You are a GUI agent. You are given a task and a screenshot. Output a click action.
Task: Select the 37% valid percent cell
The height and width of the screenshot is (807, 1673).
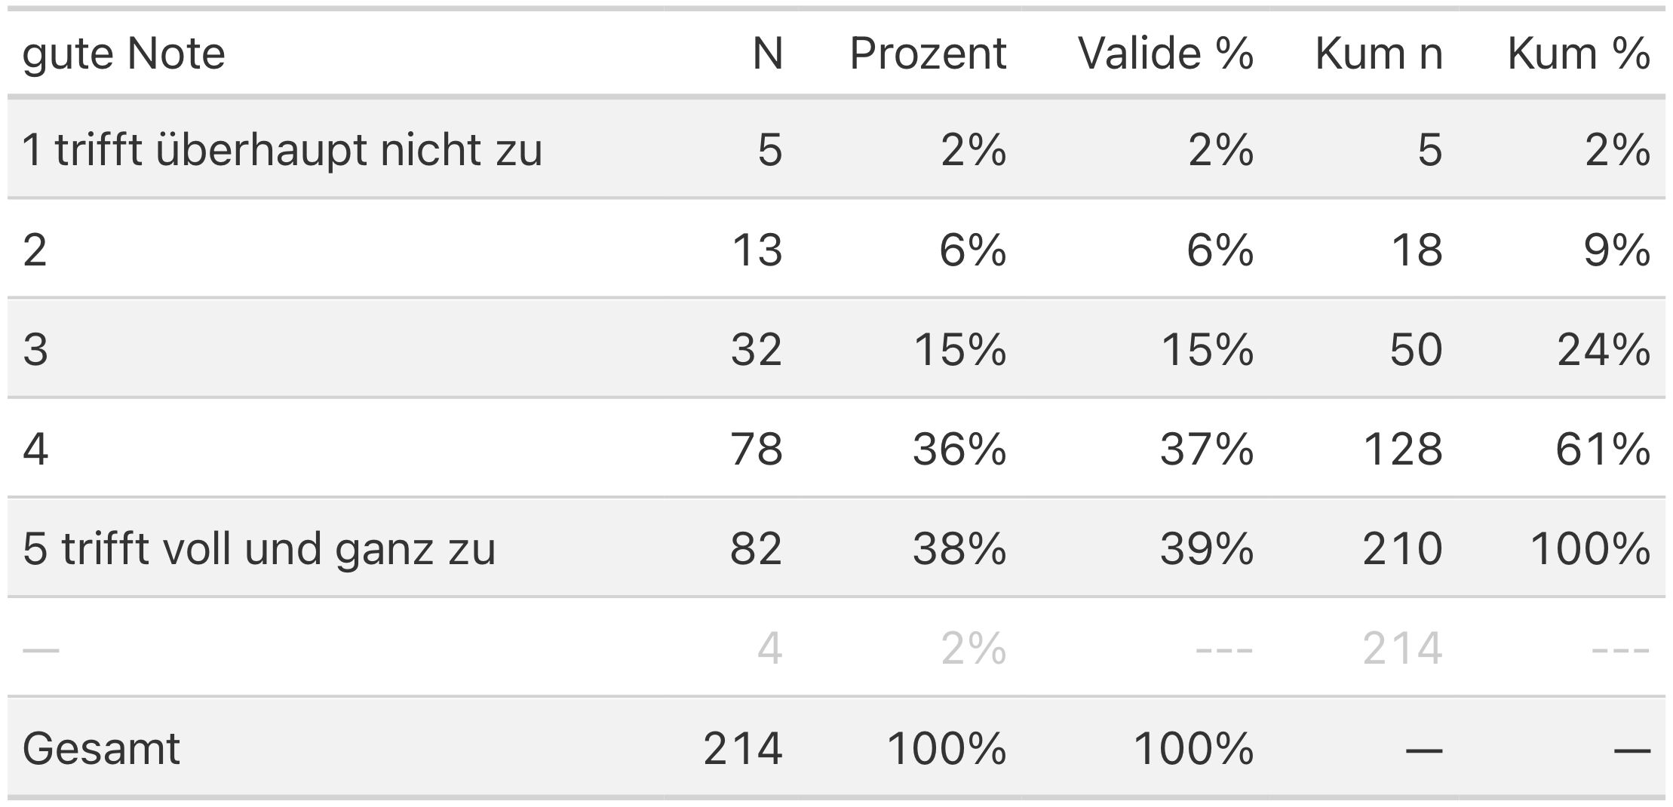click(x=1207, y=450)
